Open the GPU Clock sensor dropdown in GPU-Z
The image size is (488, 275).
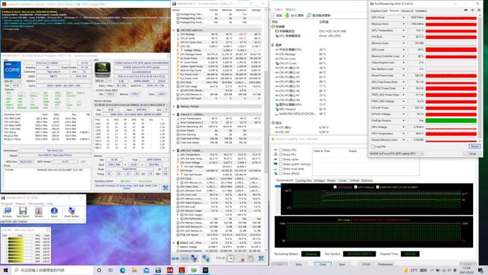404,18
